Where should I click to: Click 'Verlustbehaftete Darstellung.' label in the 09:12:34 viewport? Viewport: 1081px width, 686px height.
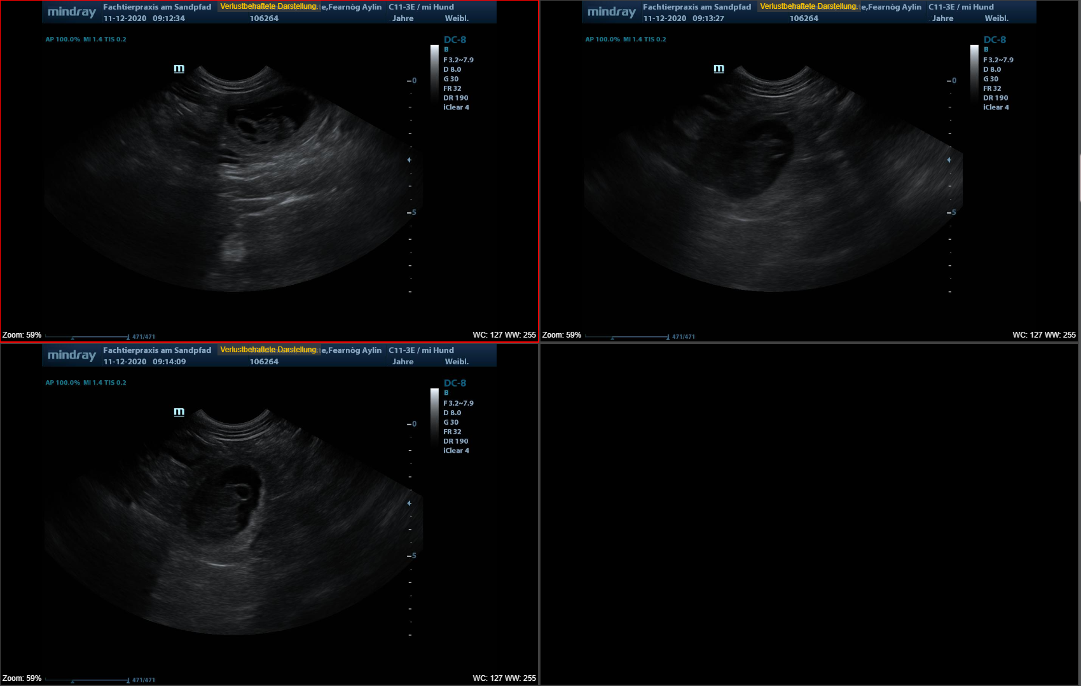click(x=269, y=6)
